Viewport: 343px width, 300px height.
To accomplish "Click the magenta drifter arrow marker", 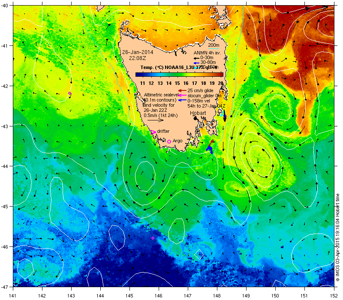I will click(x=153, y=132).
